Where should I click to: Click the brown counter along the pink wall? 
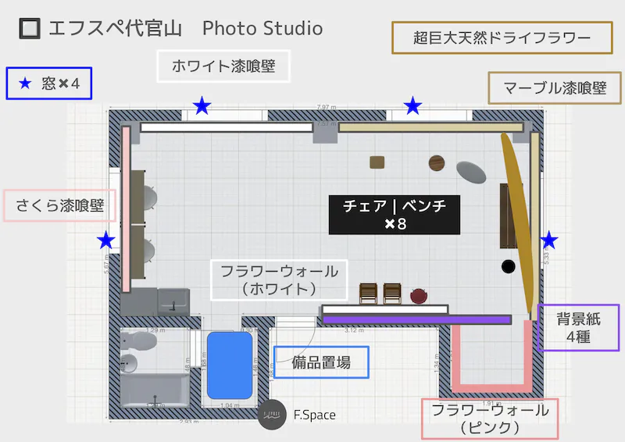pyautogui.click(x=137, y=224)
